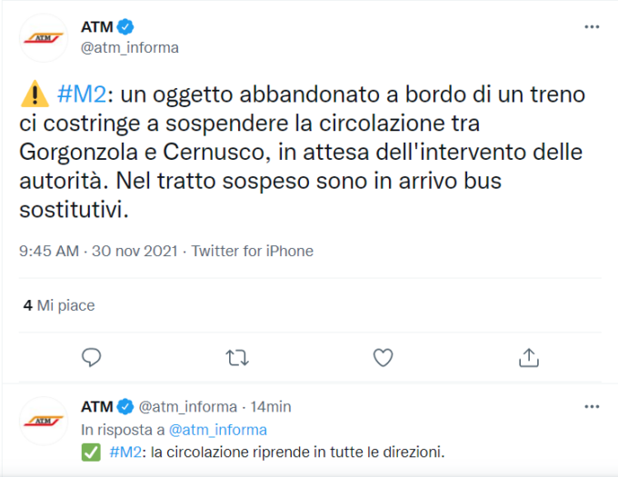This screenshot has height=477, width=618.
Task: Click the ATM display name at top
Action: (97, 26)
